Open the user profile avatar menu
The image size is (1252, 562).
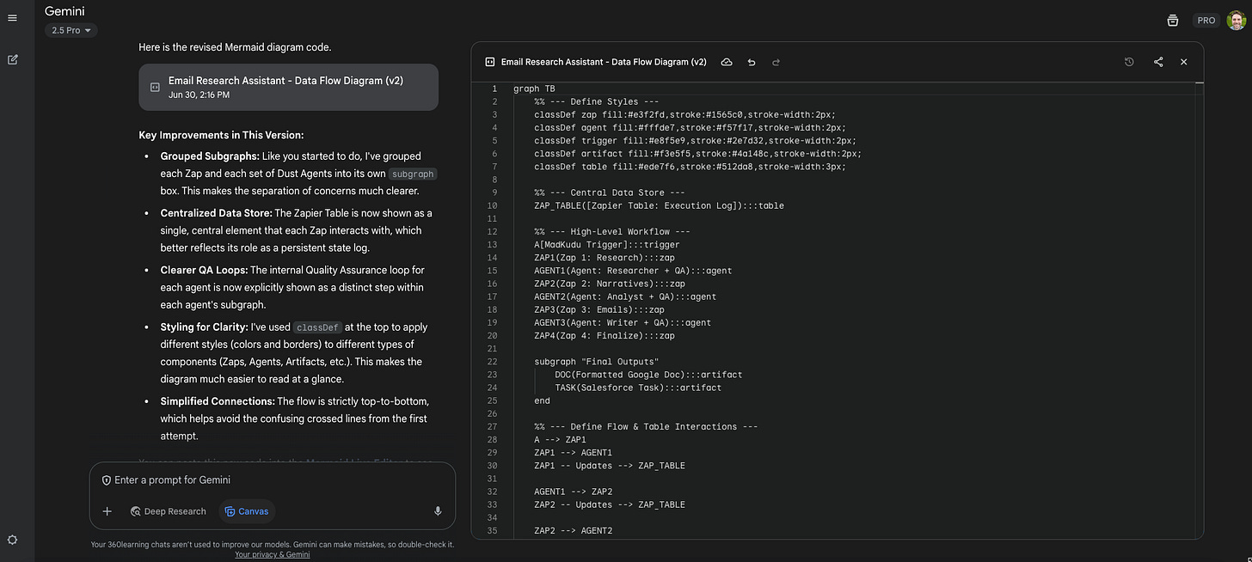(1236, 21)
